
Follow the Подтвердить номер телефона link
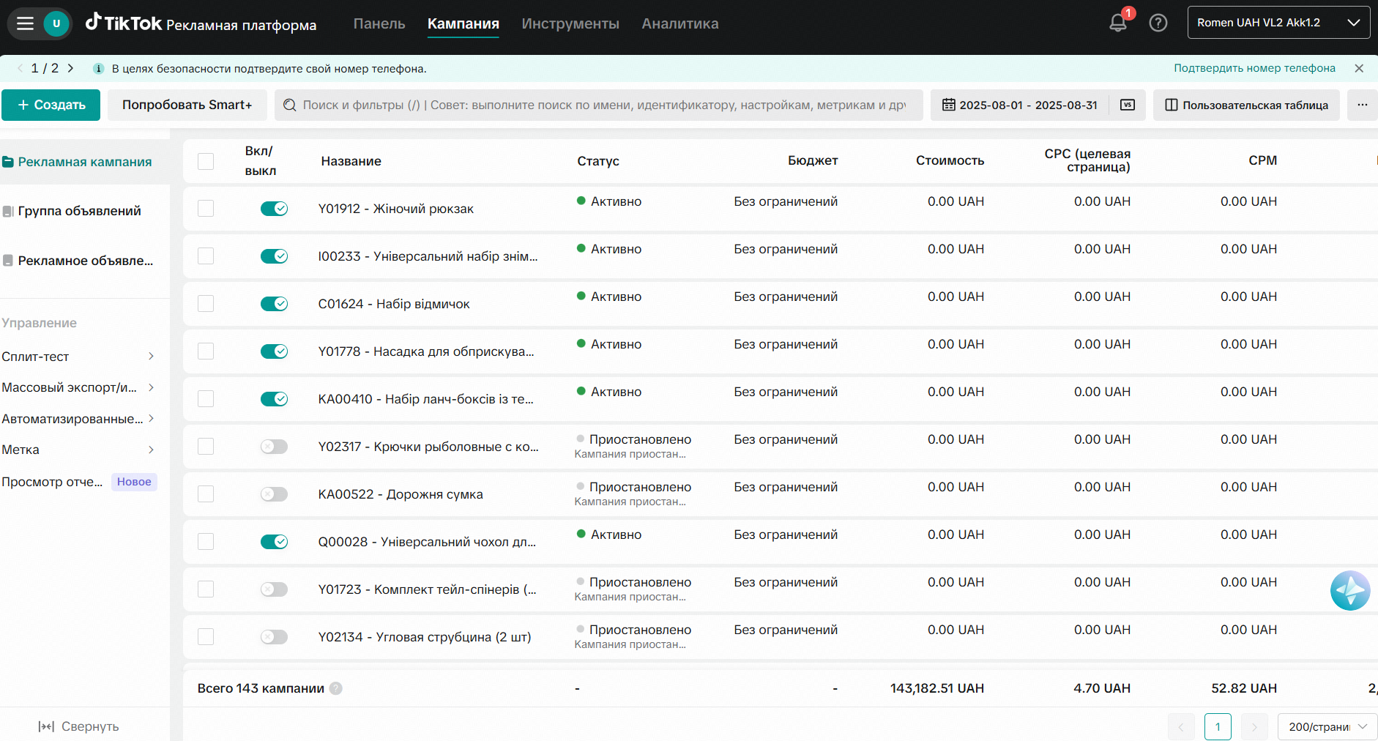pyautogui.click(x=1254, y=68)
